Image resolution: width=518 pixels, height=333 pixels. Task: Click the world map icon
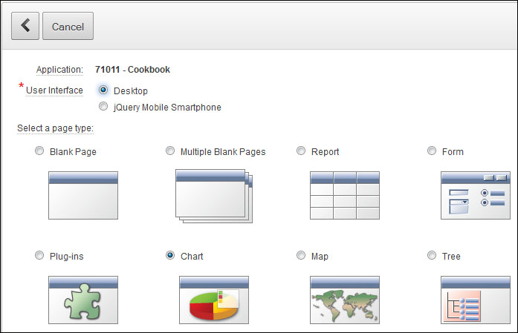pyautogui.click(x=345, y=300)
